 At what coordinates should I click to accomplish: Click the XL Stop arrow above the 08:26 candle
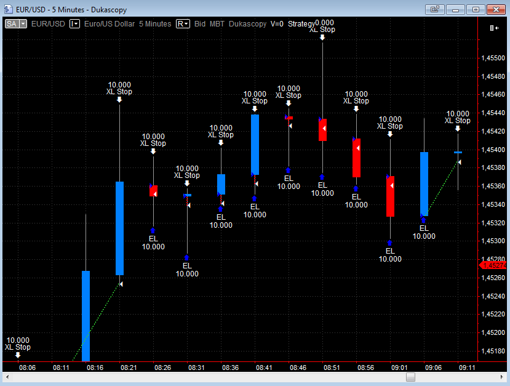point(153,151)
